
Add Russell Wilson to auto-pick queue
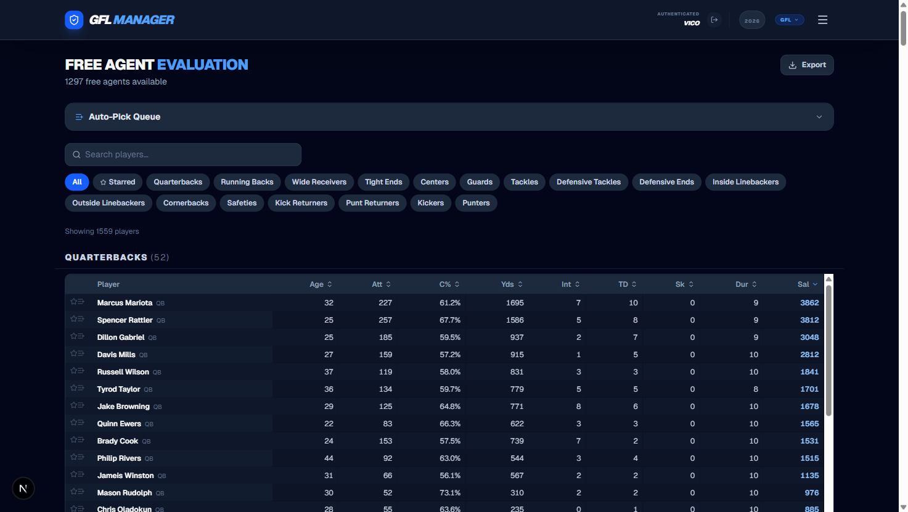coord(81,371)
